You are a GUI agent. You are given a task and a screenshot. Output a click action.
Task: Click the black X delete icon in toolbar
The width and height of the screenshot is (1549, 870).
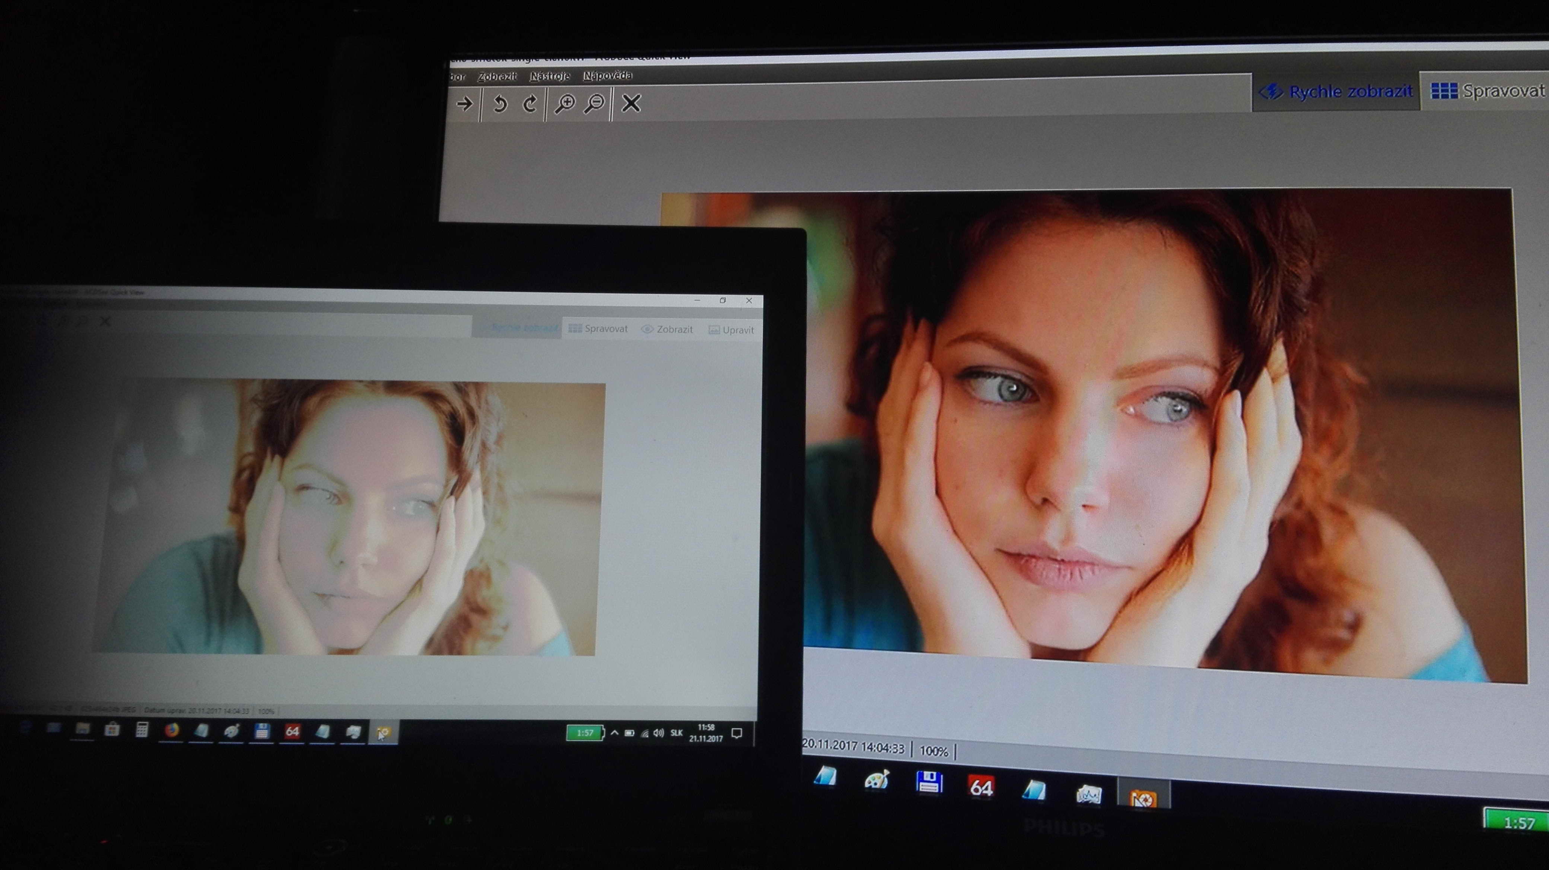click(631, 103)
